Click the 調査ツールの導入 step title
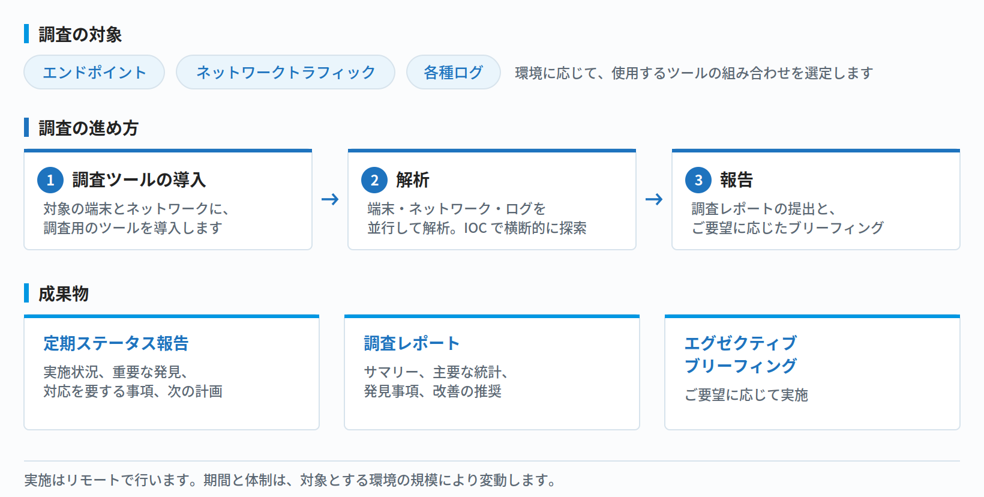The width and height of the screenshot is (984, 497). point(139,179)
